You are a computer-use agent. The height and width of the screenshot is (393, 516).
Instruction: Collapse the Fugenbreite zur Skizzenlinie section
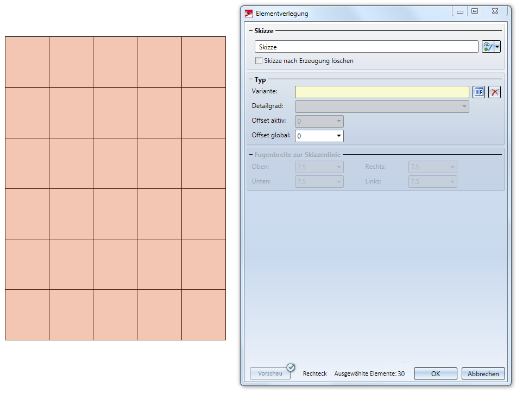pos(251,155)
